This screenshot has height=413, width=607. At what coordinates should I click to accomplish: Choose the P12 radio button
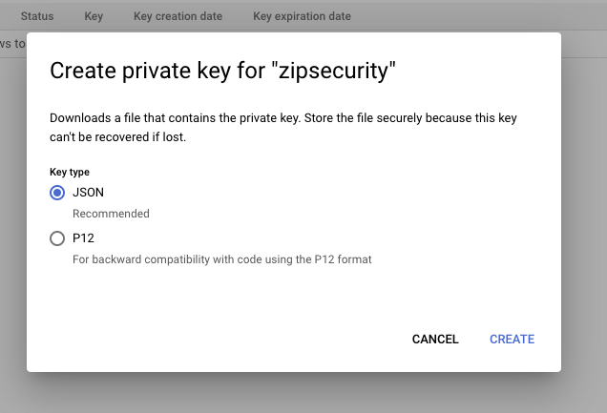pos(57,238)
